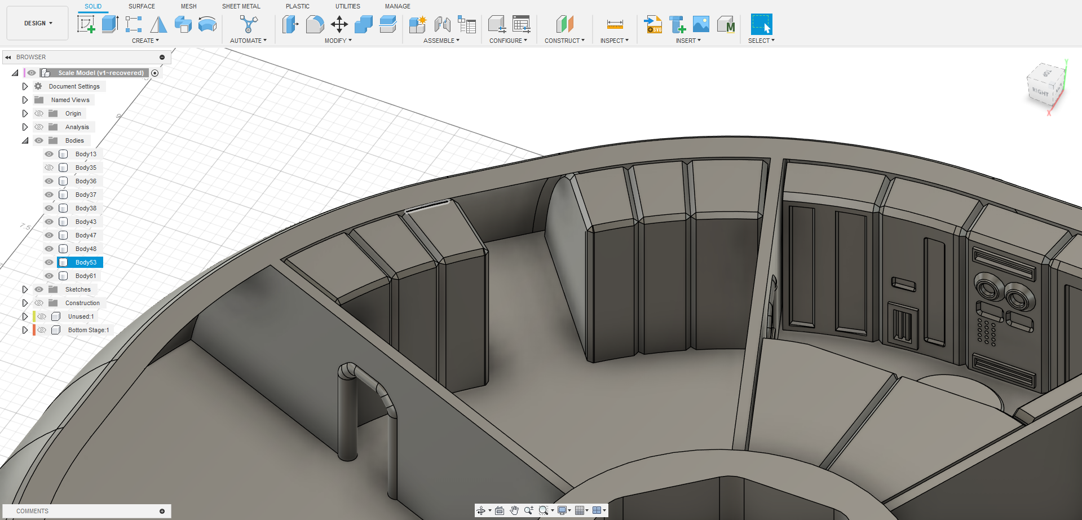Toggle visibility of Body43

pyautogui.click(x=49, y=222)
